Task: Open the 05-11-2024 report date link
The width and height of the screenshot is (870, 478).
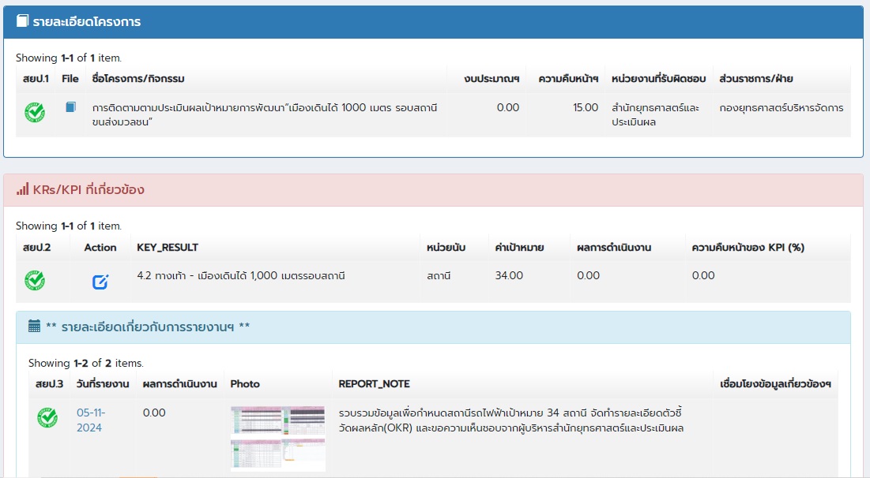Action: click(90, 420)
